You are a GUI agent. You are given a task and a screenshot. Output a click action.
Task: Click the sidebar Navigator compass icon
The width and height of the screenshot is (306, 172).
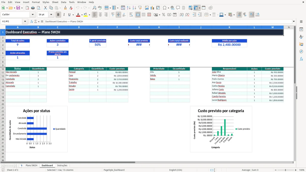tap(301, 51)
